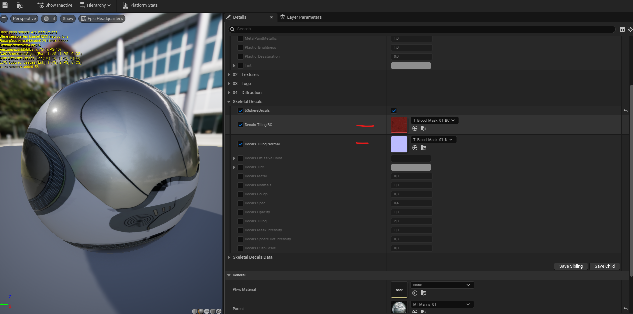Reset bSphereDecals to default arrow
This screenshot has height=314, width=633.
[626, 111]
